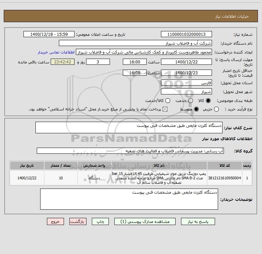Click the گروه کالا field
Image resolution: width=262 pixels, height=254 pixels.
coord(130,151)
